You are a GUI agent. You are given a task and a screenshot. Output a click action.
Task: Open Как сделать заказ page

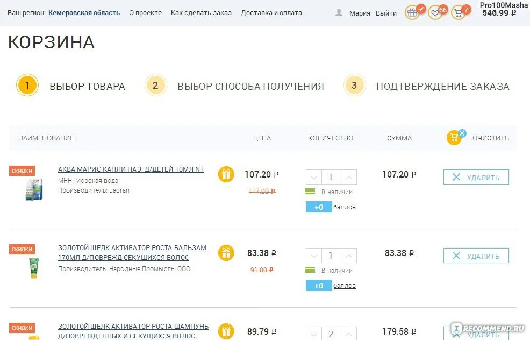click(x=201, y=13)
